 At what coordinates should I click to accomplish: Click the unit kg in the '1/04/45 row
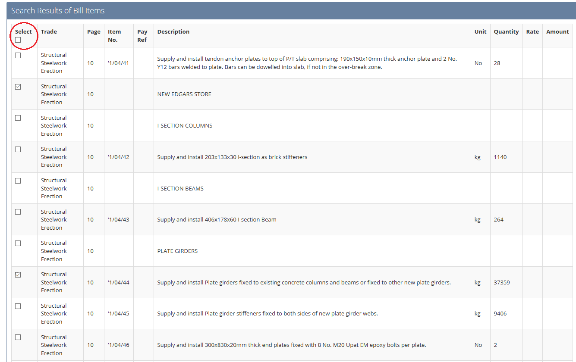pos(477,313)
